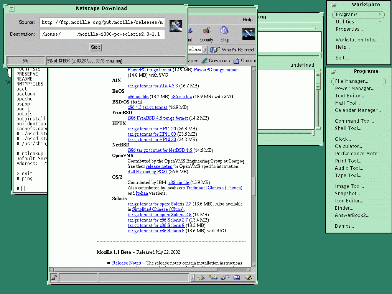Viewport: 392px width, 294px height.
Task: Open Navigator from the component bar
Action: pos(201,277)
